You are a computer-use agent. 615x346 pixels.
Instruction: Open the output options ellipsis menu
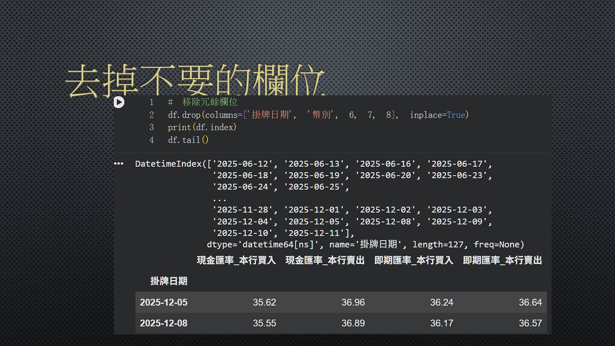119,164
